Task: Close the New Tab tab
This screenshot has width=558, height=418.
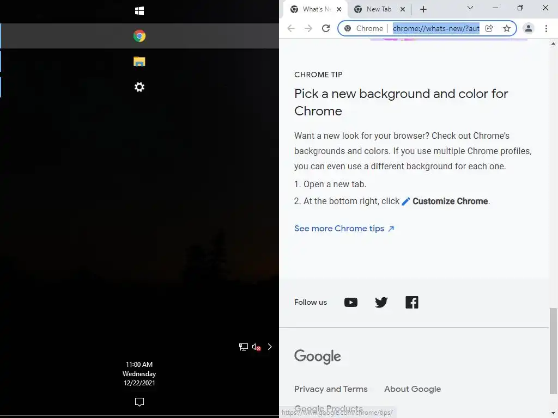Action: point(403,9)
